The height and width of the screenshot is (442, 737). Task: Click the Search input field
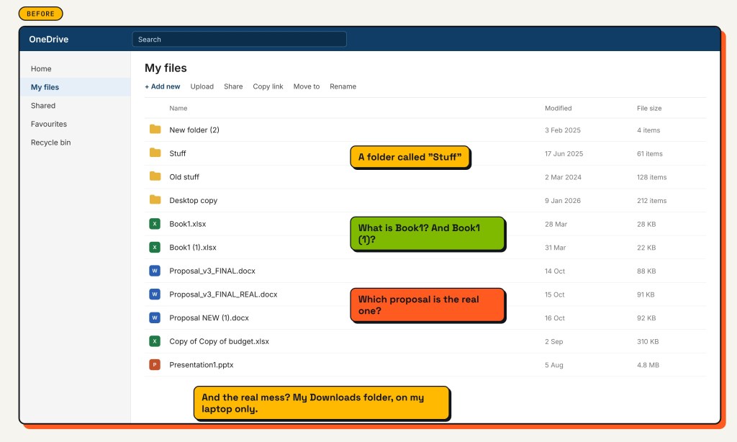click(x=239, y=40)
